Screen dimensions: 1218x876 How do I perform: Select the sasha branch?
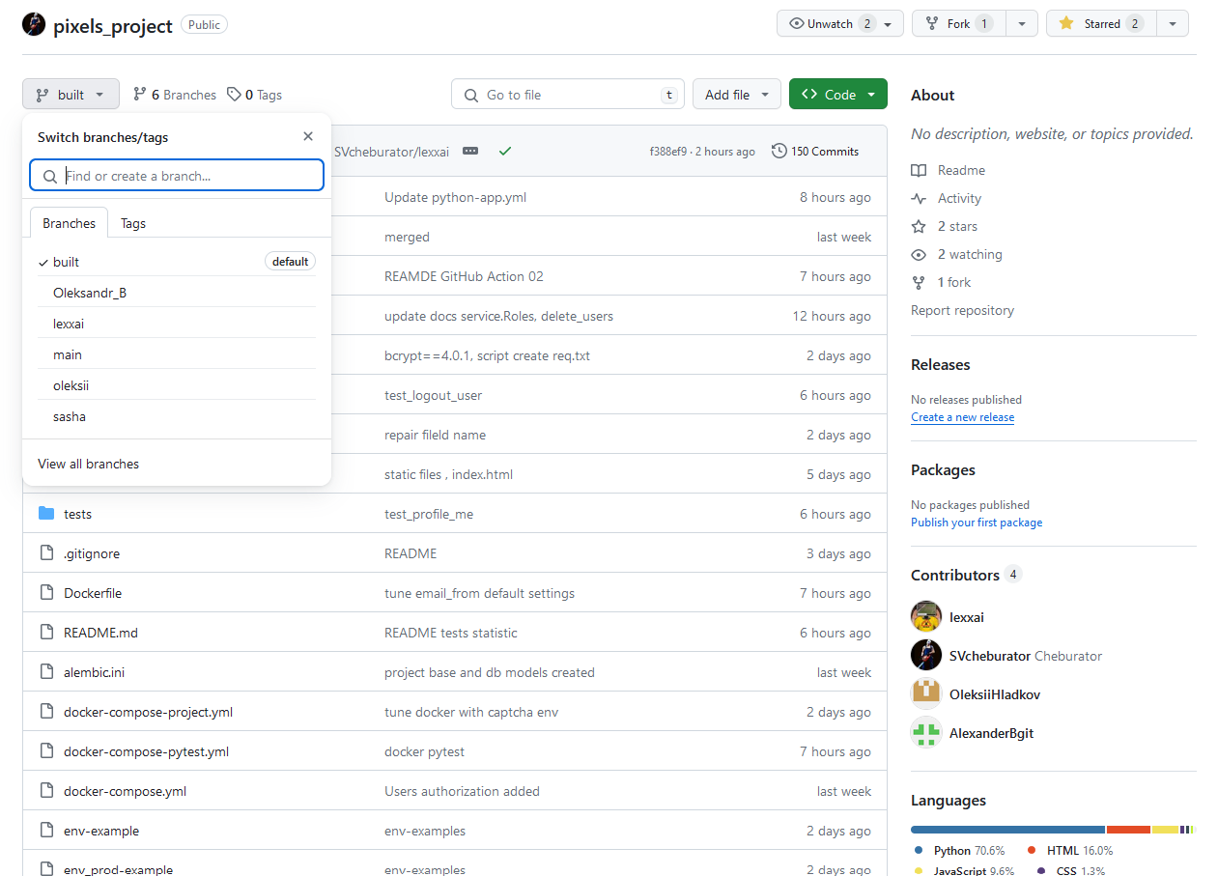tap(177, 416)
